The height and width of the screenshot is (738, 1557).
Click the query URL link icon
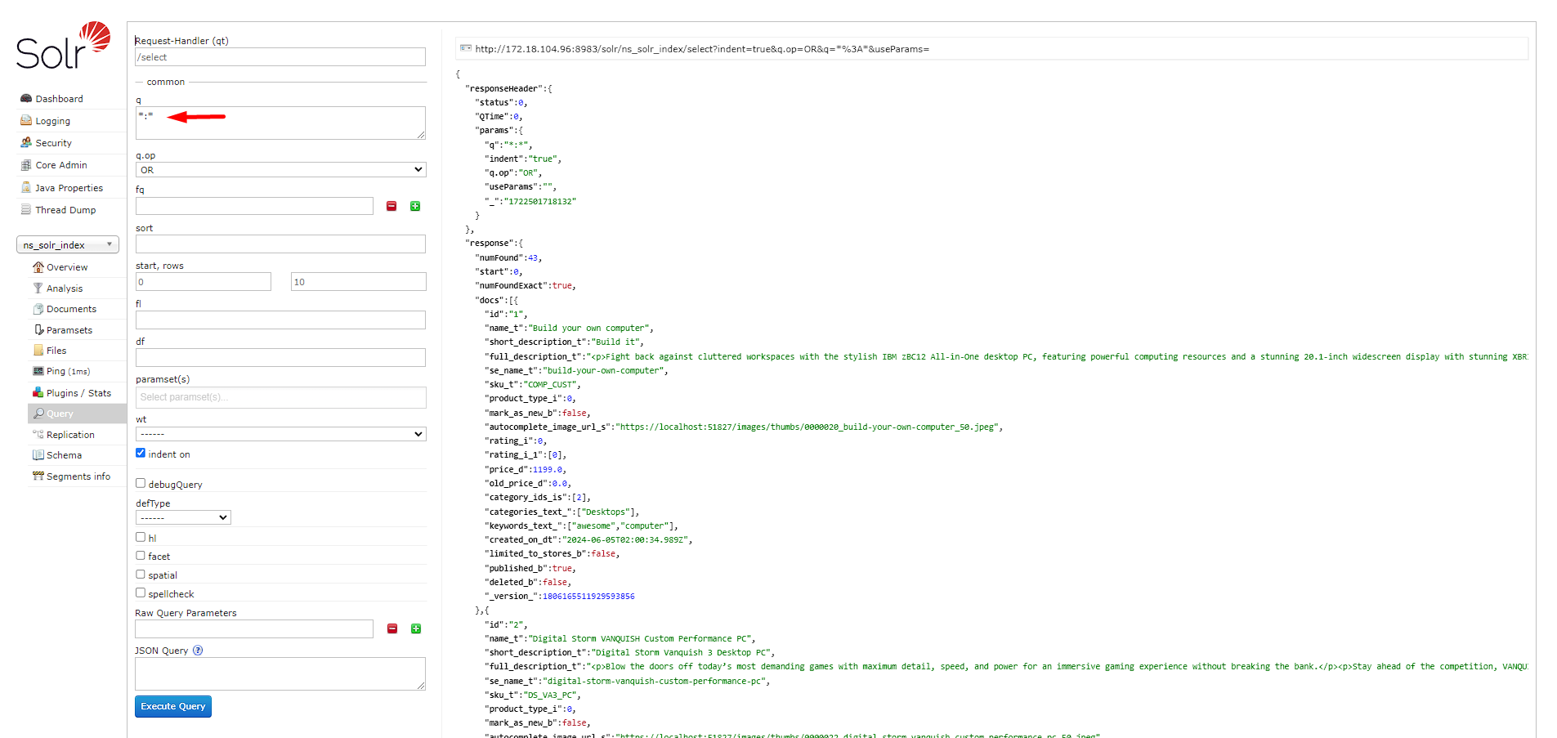pyautogui.click(x=466, y=48)
